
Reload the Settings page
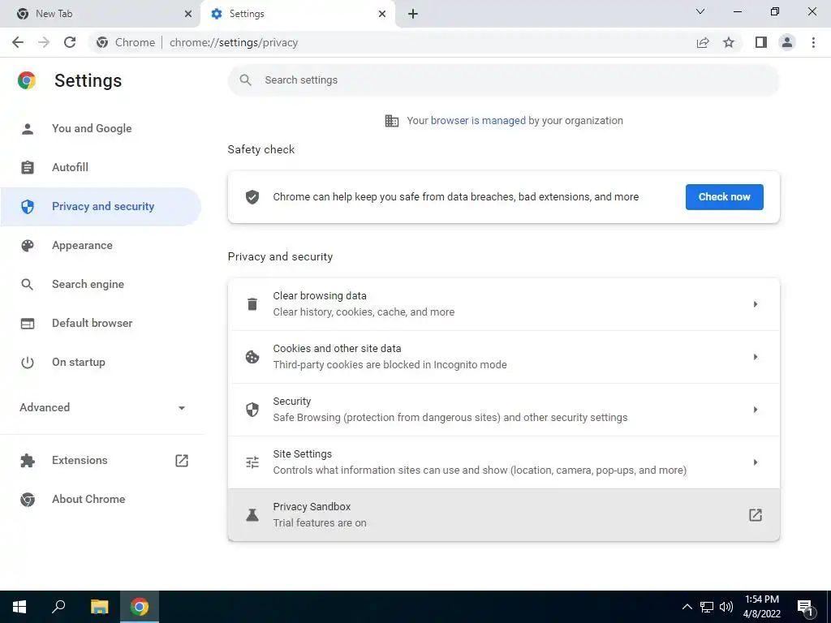click(x=70, y=42)
